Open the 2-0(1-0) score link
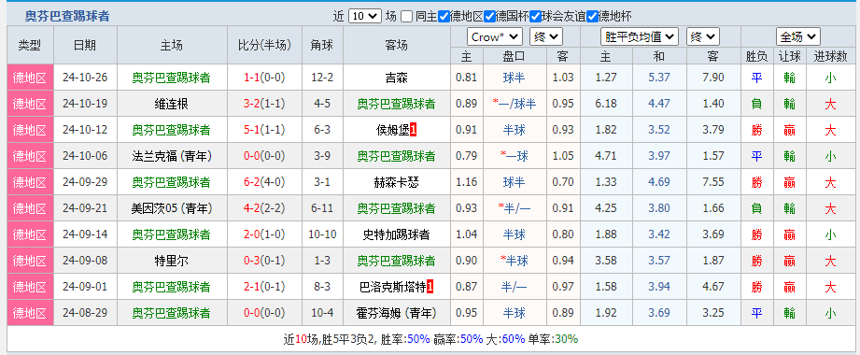This screenshot has width=860, height=355. pos(264,234)
